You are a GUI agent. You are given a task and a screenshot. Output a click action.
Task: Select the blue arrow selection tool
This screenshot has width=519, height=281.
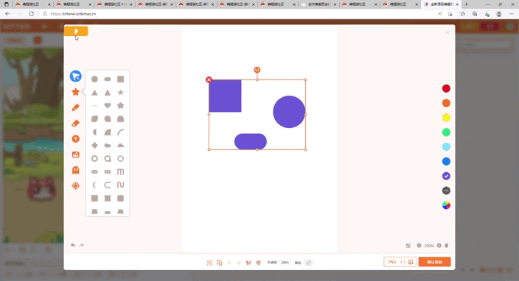coord(75,76)
